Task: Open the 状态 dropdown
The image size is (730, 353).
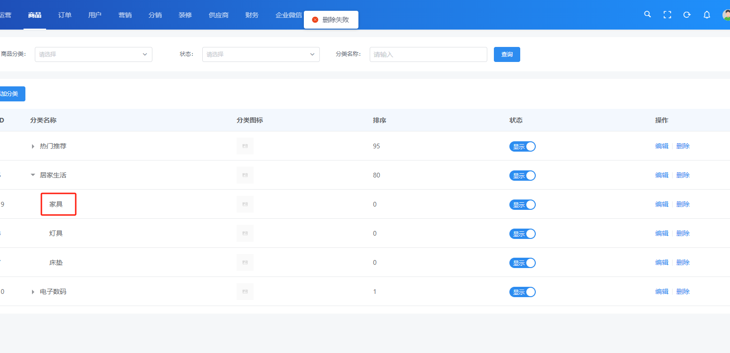Action: 261,54
